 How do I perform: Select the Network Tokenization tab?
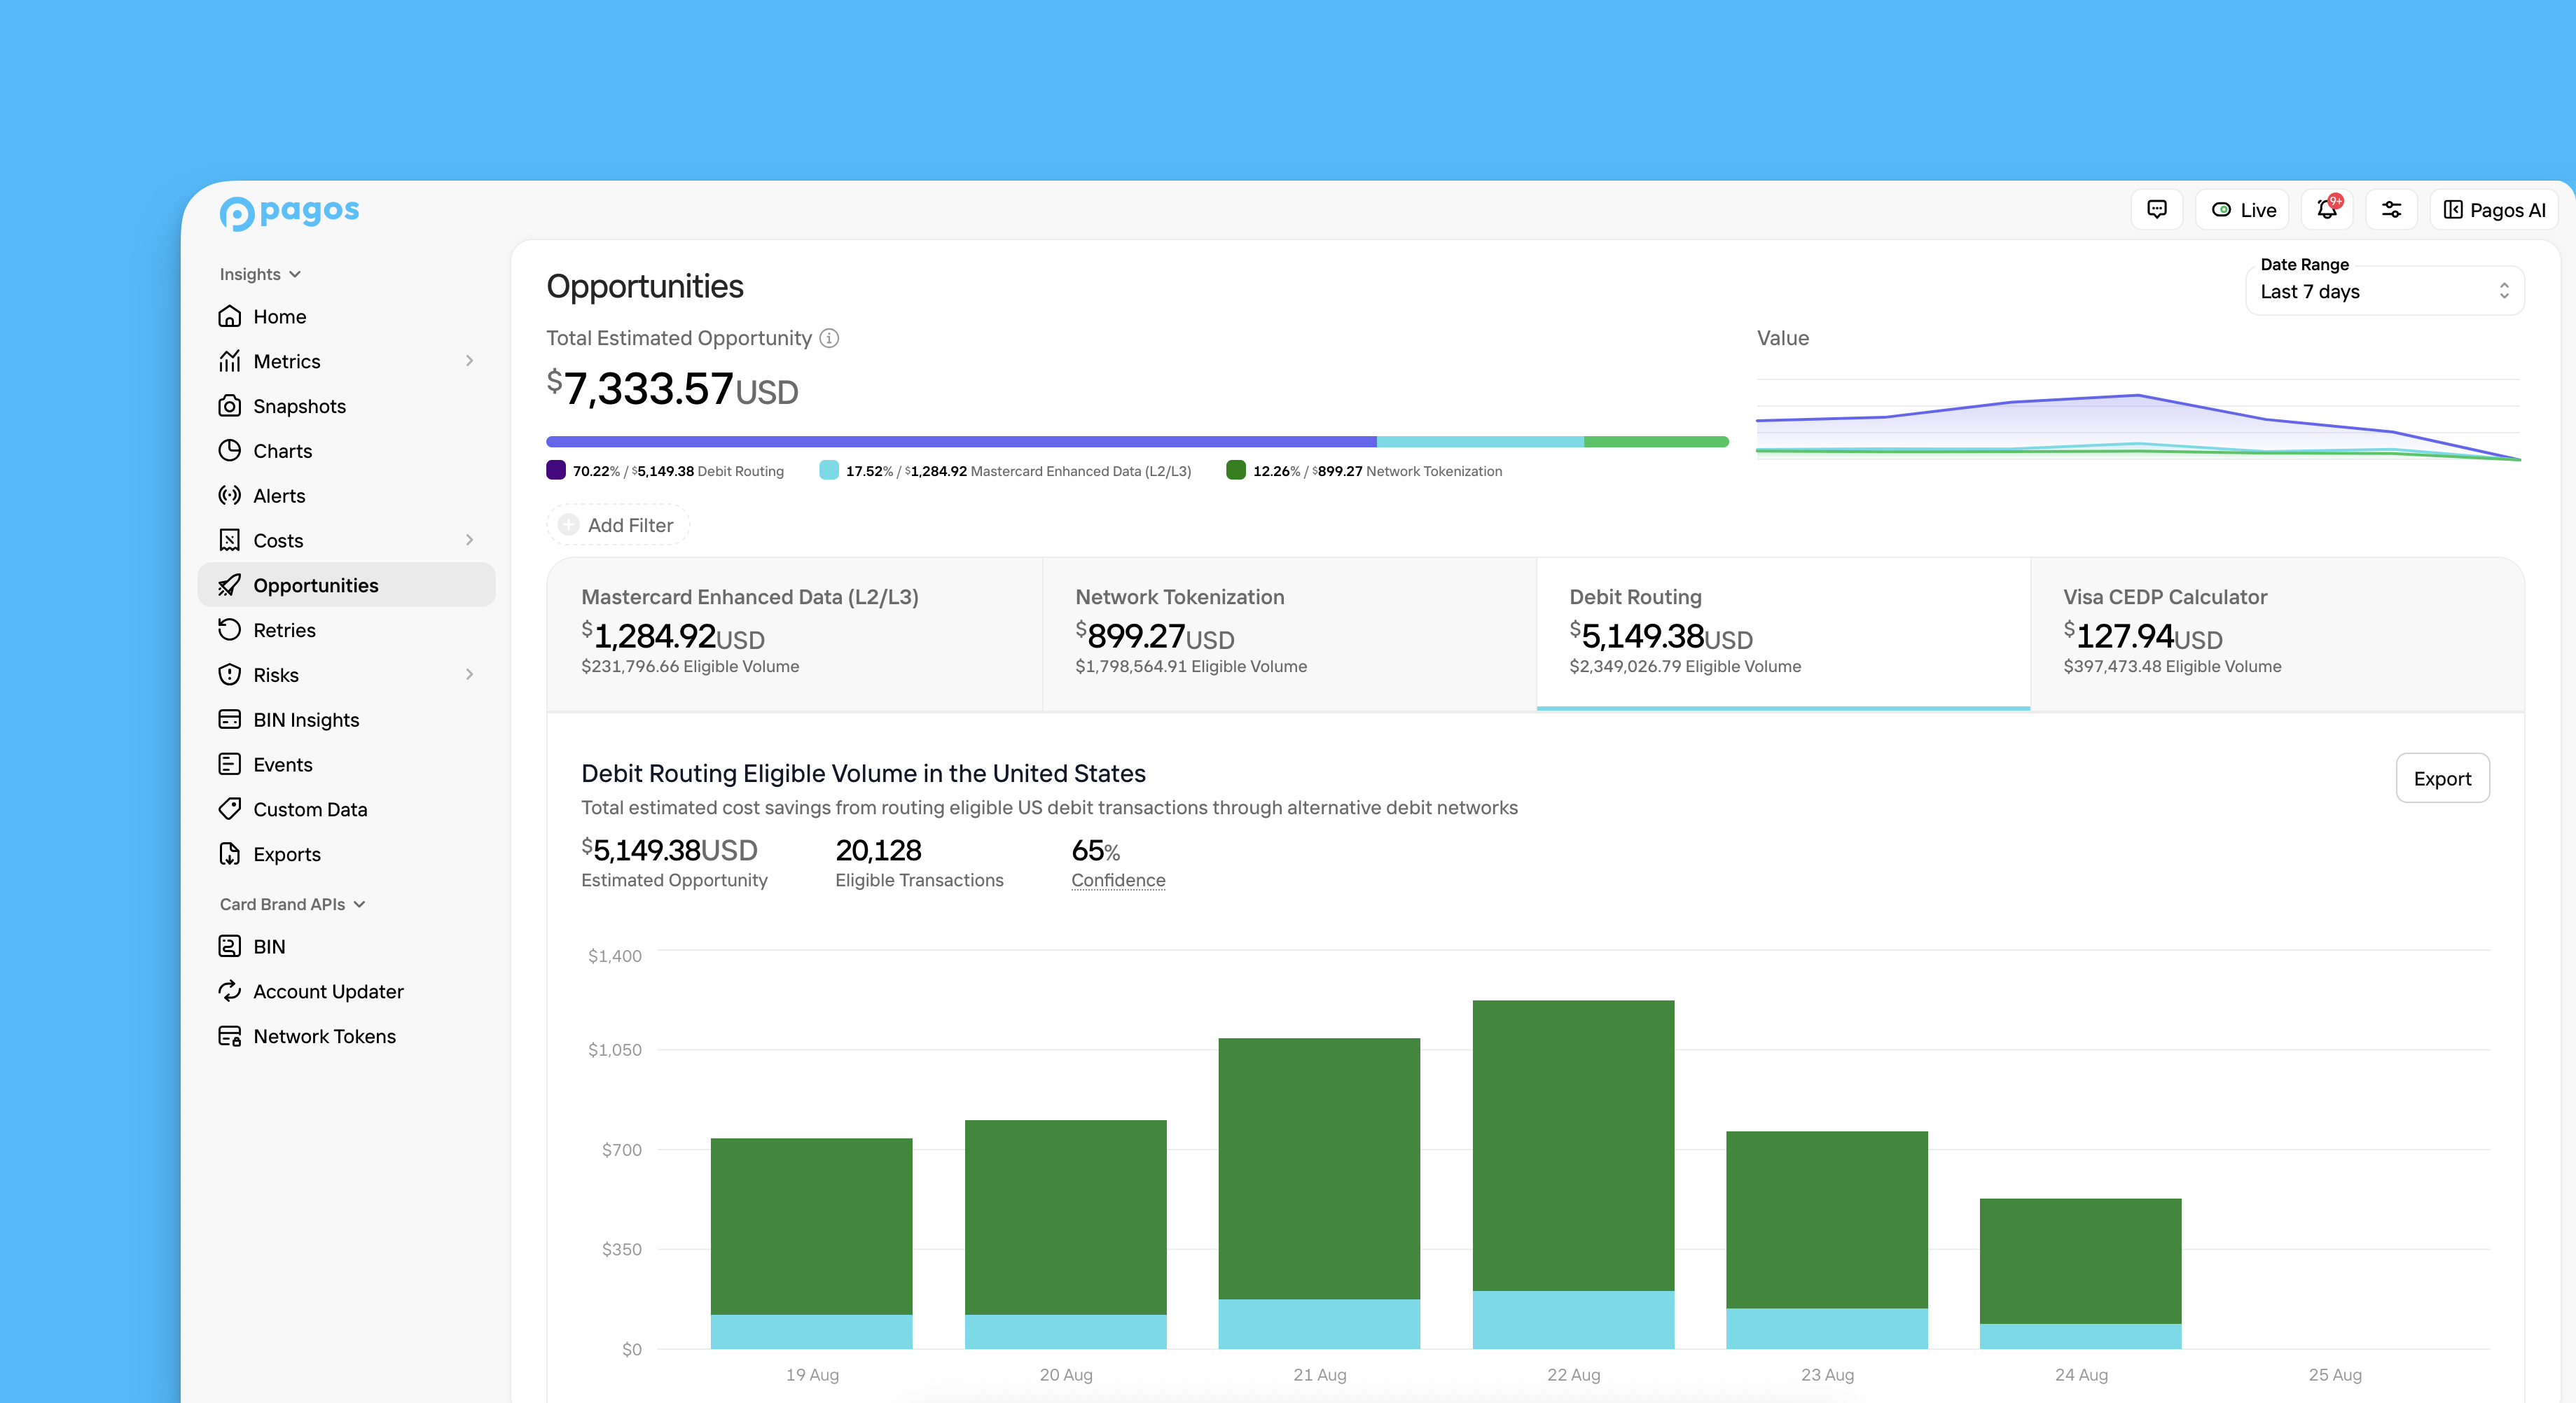[1289, 634]
